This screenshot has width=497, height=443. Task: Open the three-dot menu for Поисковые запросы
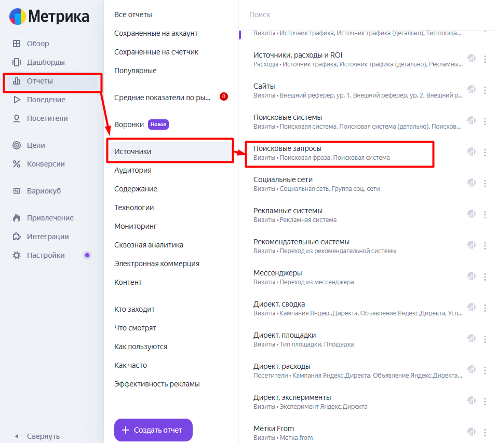pos(485,153)
